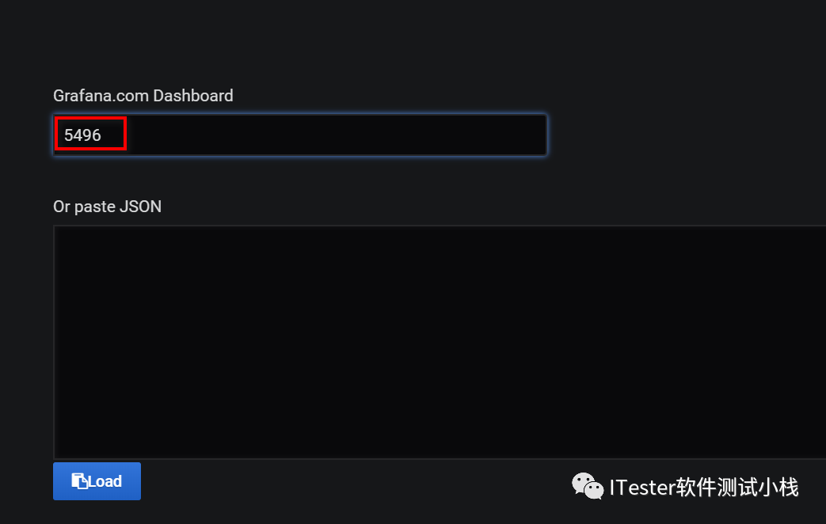826x524 pixels.
Task: Click the center of the JSON text box
Action: pos(440,342)
